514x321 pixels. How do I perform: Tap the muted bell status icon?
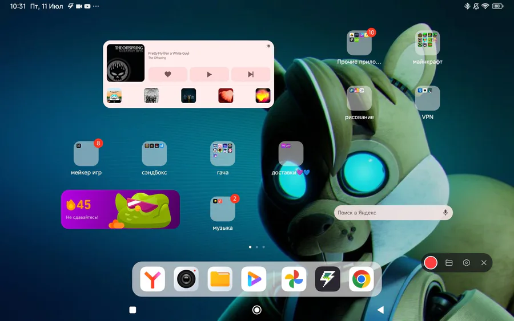476,6
